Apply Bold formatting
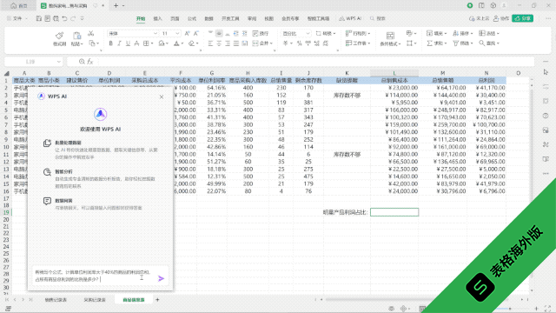 click(x=110, y=43)
